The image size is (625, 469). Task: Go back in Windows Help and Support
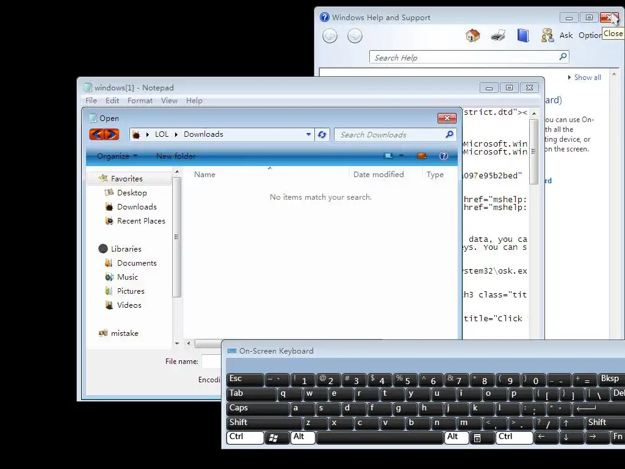click(x=330, y=36)
